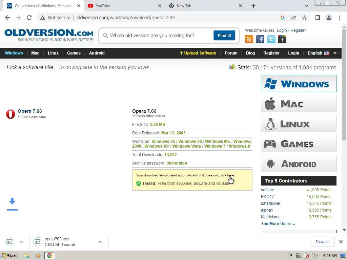Click the download 'here' link
This screenshot has width=347, height=260.
(230, 175)
